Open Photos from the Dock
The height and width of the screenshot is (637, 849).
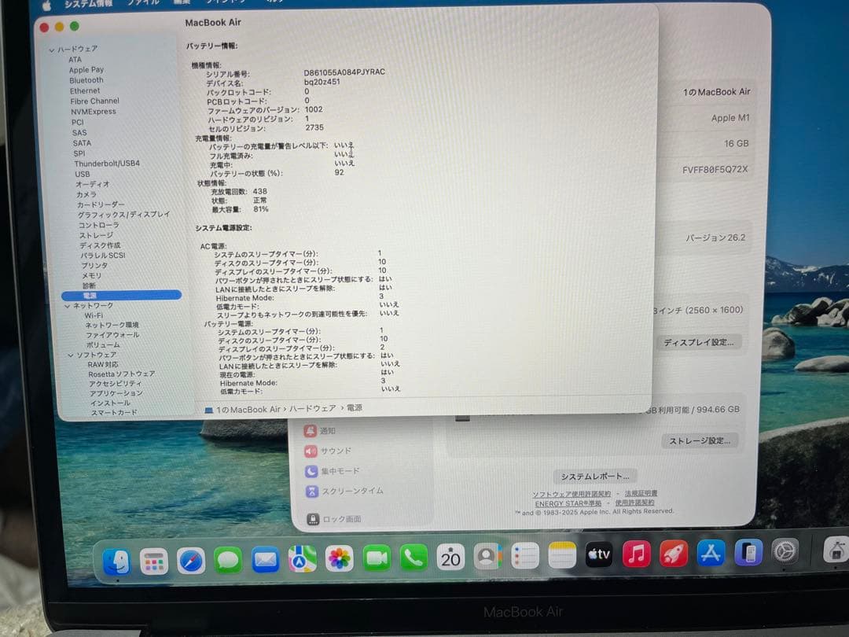[340, 558]
